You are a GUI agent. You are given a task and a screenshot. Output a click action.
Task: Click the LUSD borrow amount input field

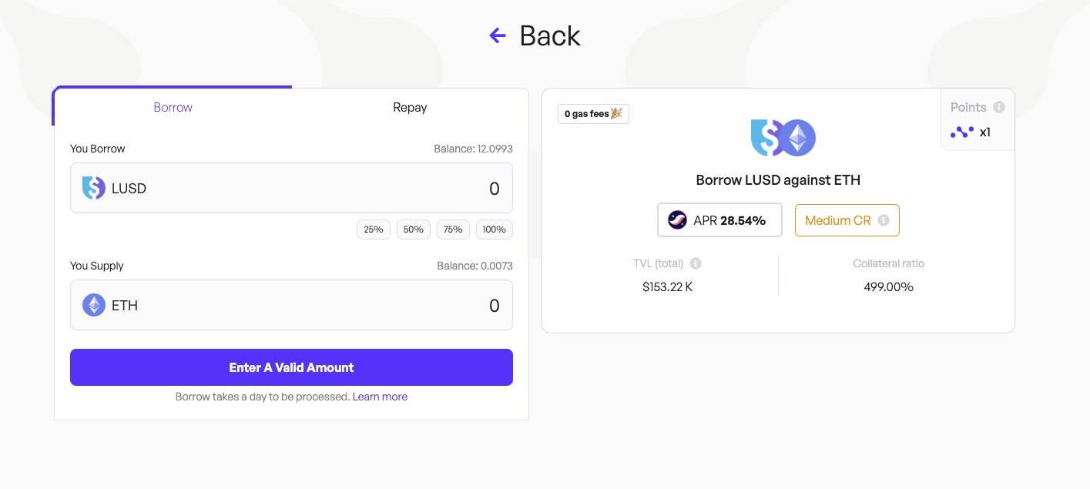pyautogui.click(x=347, y=188)
